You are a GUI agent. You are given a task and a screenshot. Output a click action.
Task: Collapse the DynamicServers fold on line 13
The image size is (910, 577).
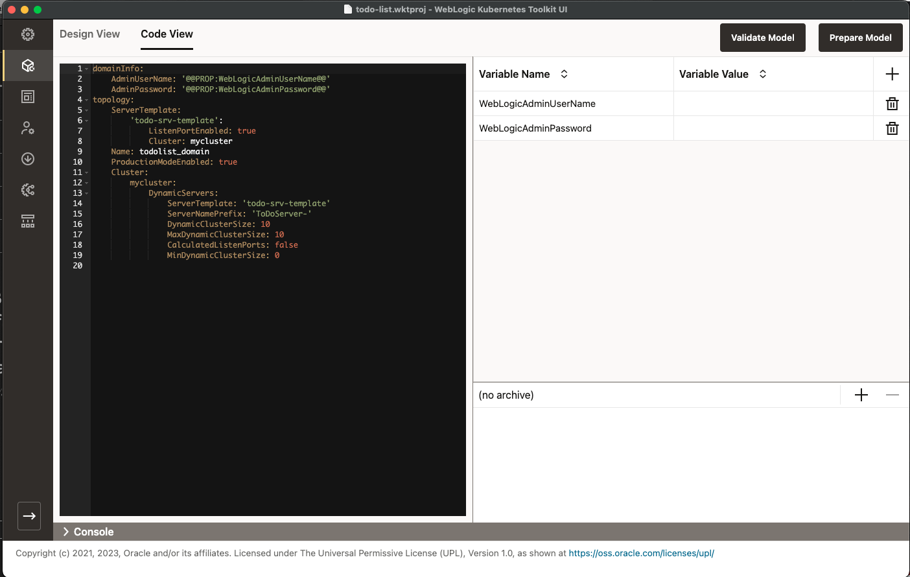87,193
